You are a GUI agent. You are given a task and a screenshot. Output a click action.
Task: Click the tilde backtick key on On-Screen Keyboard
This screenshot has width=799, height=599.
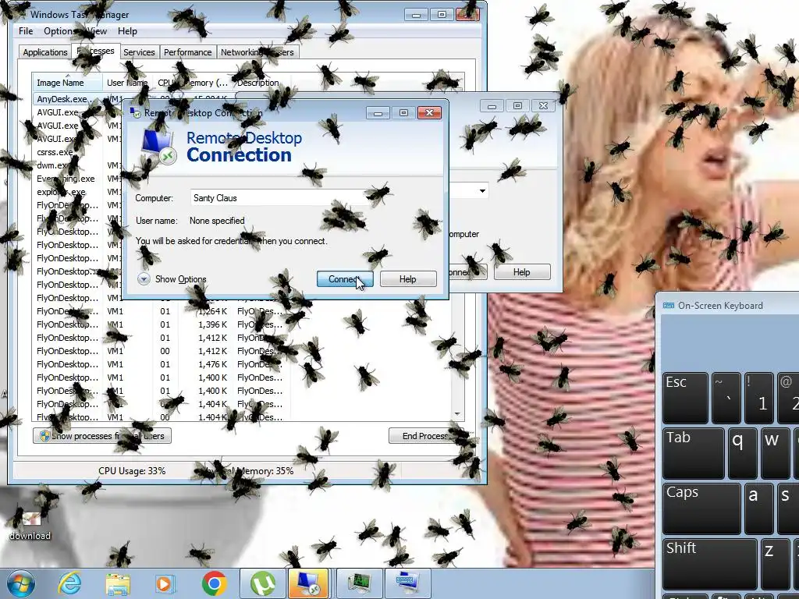[726, 398]
